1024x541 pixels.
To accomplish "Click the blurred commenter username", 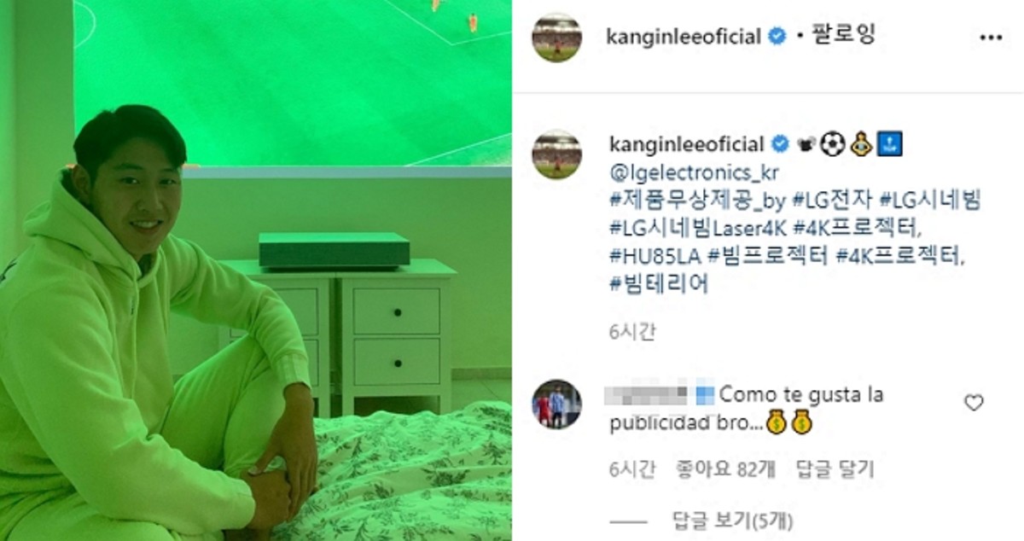I will point(645,395).
